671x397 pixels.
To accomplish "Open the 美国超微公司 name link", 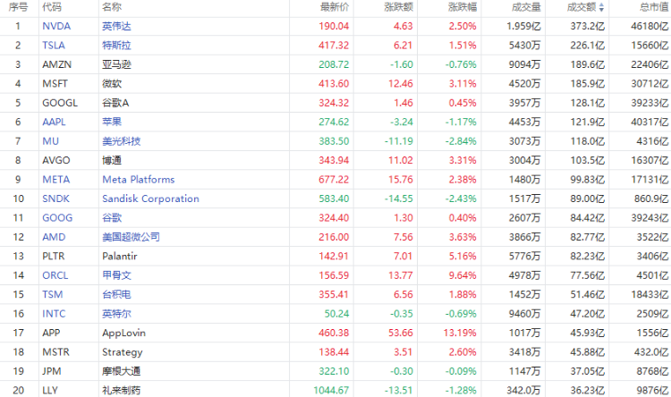I will pos(131,237).
